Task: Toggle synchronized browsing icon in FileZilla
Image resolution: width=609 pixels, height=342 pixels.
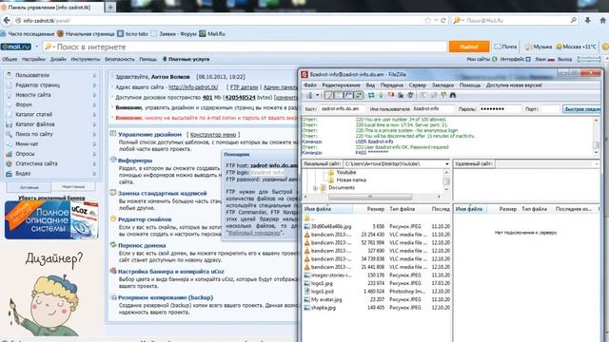Action: click(x=443, y=95)
